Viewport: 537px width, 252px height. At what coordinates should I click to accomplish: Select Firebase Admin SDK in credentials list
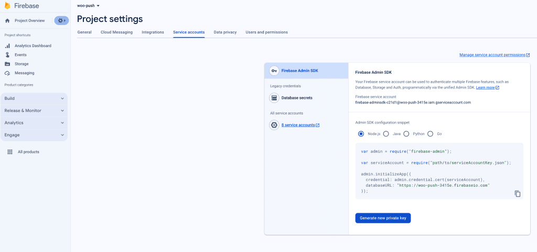point(306,71)
